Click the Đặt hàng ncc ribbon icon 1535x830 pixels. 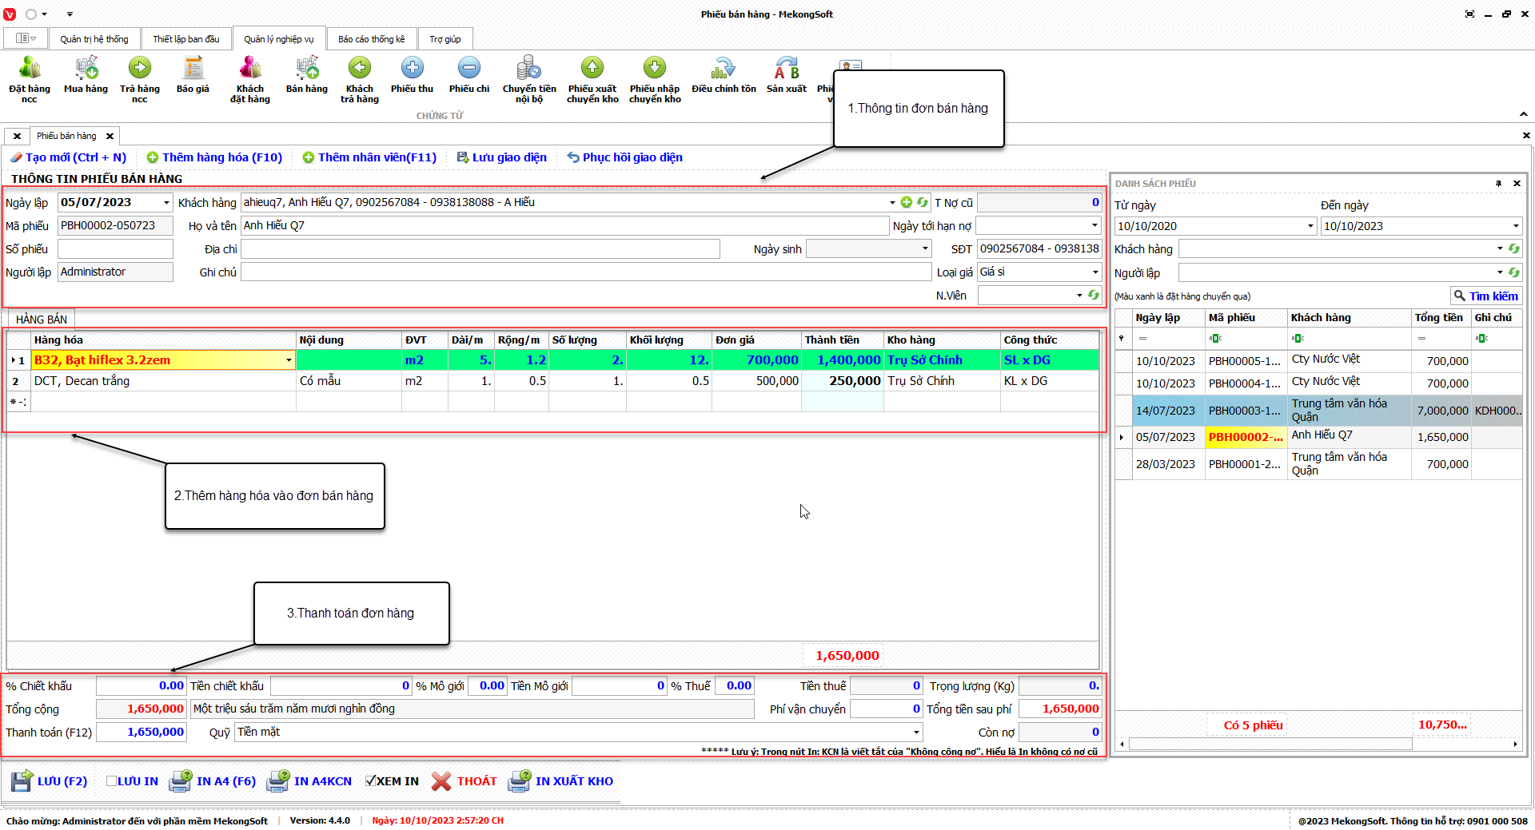(x=30, y=79)
